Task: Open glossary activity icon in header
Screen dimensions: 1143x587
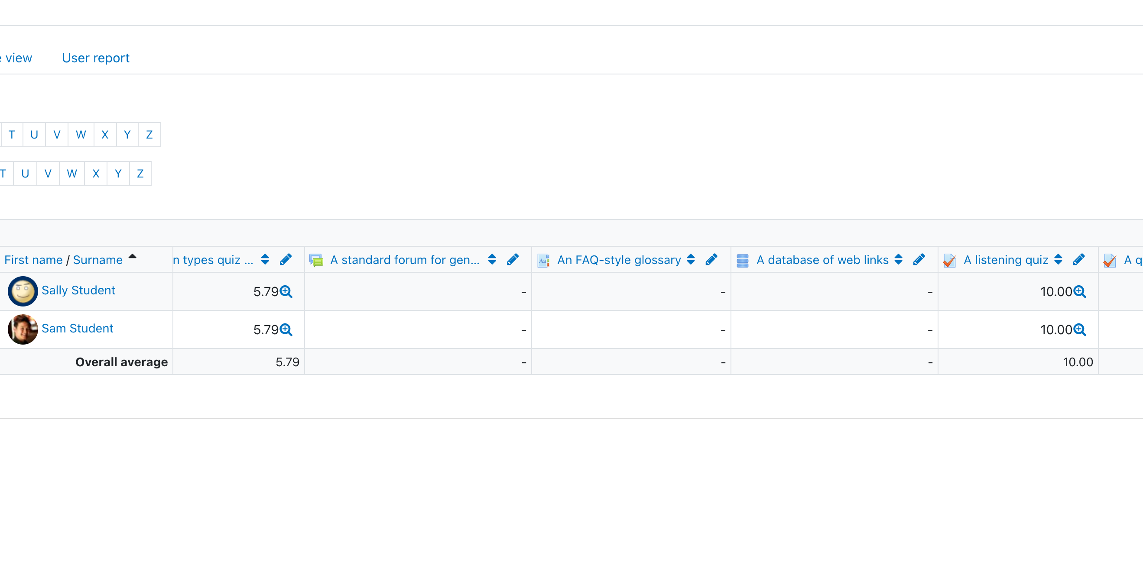Action: point(543,260)
